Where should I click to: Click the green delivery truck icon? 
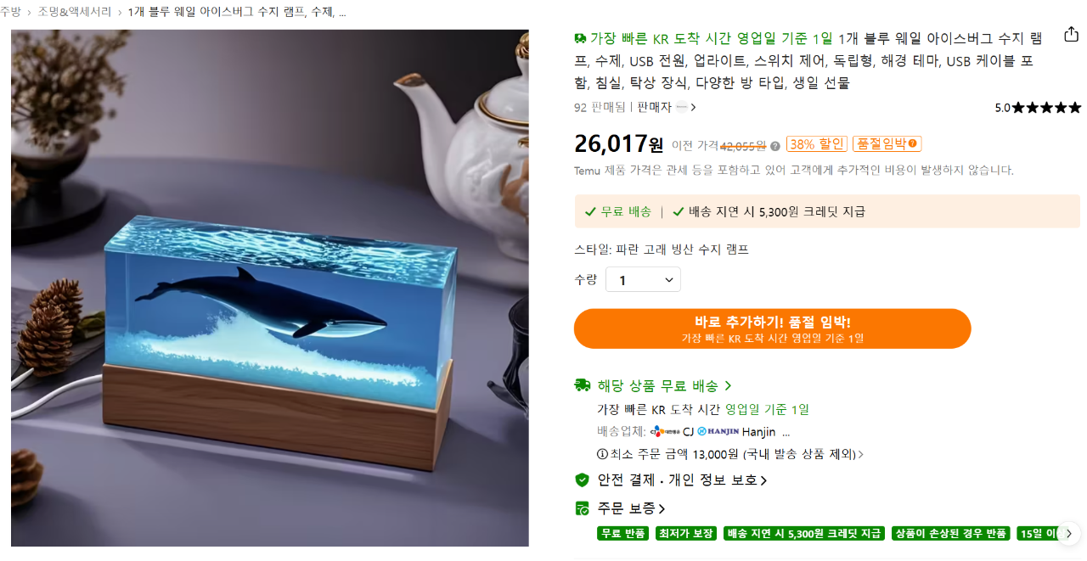(583, 385)
